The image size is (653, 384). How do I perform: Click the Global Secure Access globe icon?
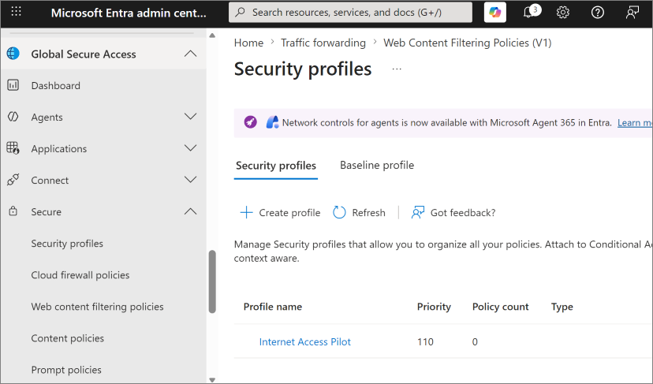(13, 54)
